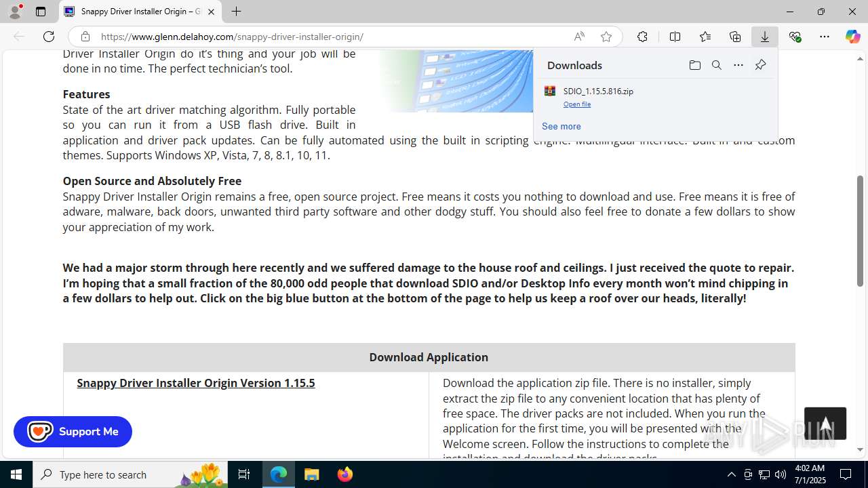
Task: Open downloads folder from Downloads panel
Action: pyautogui.click(x=694, y=65)
